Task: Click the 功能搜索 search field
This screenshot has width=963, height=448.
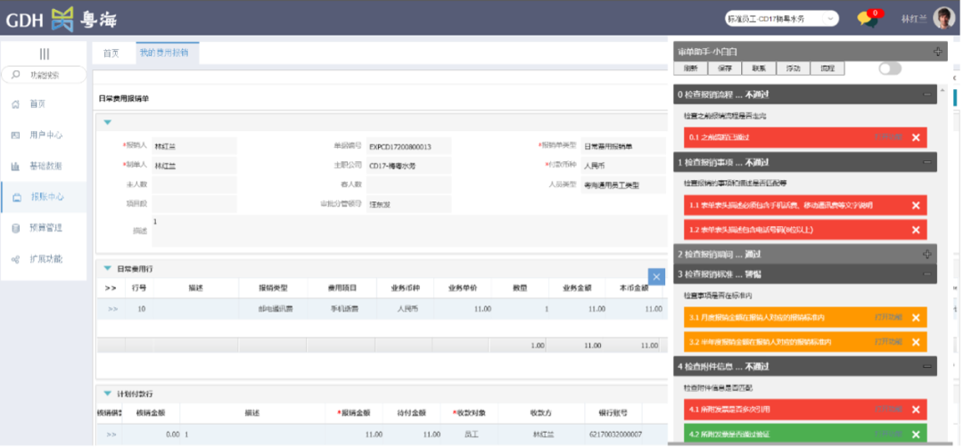Action: (x=49, y=75)
